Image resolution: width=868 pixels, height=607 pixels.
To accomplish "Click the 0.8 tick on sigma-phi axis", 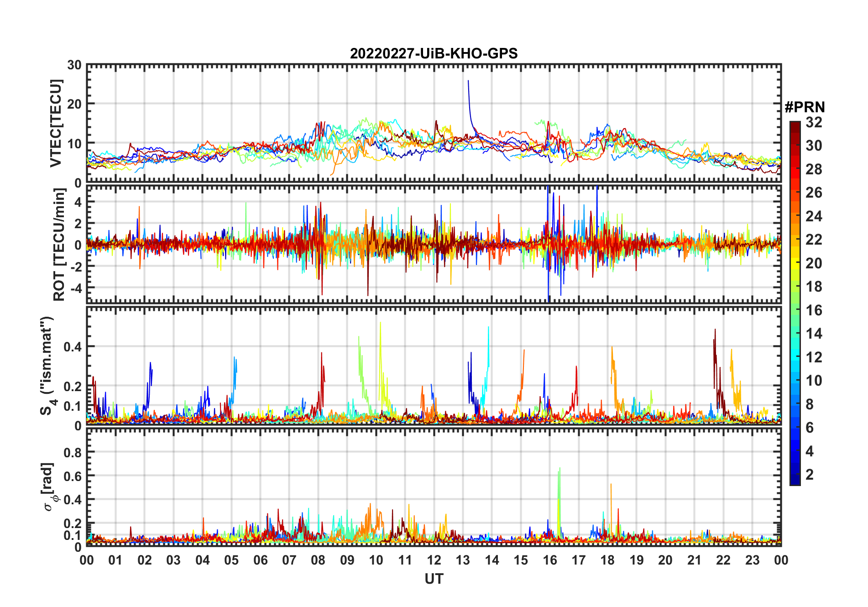I will 73,452.
